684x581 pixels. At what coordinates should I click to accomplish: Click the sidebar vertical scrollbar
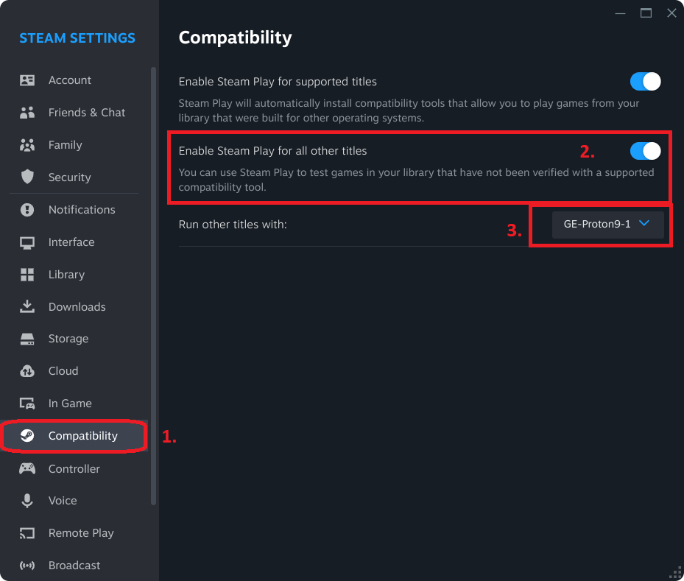153,286
